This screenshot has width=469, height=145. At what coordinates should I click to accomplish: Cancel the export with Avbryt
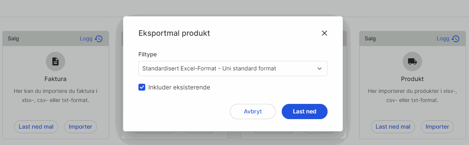[x=253, y=112]
